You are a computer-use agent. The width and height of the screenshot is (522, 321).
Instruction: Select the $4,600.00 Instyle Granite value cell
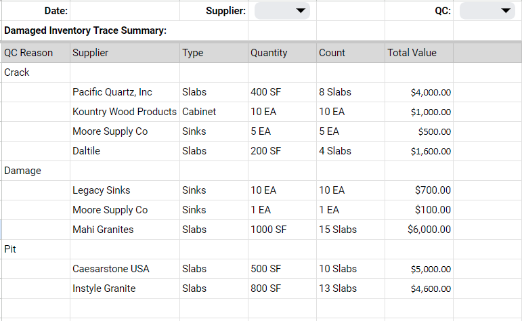click(x=419, y=288)
